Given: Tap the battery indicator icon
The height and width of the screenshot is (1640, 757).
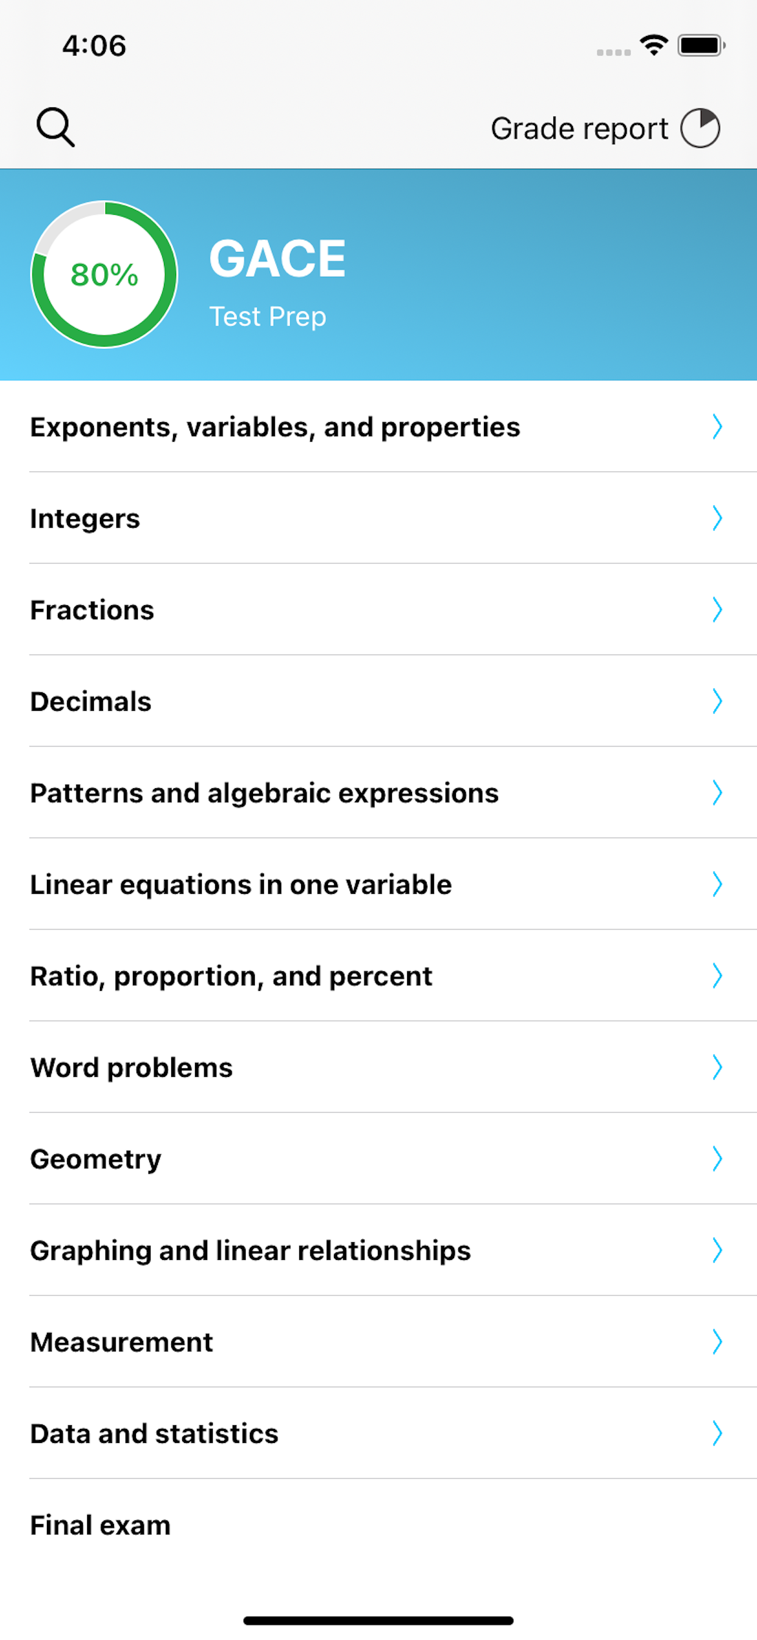Looking at the screenshot, I should [x=700, y=45].
